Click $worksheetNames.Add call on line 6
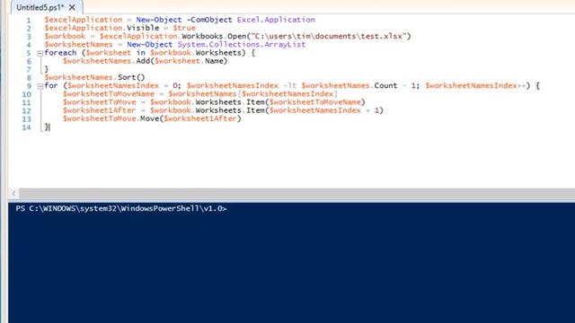 click(145, 61)
